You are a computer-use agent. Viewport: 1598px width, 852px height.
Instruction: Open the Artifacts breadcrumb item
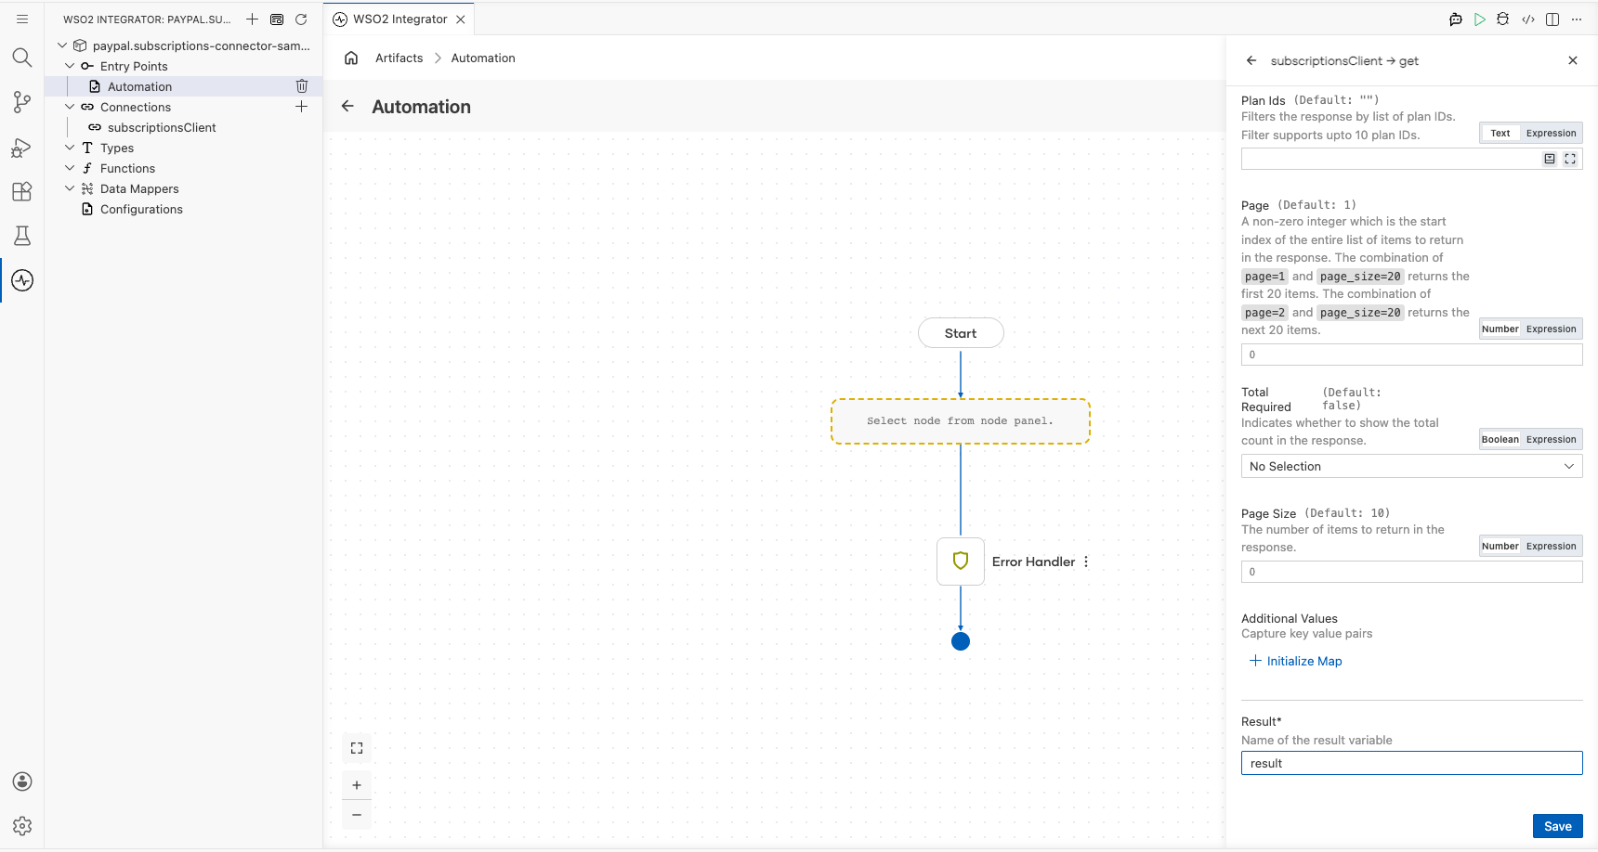[x=399, y=58]
